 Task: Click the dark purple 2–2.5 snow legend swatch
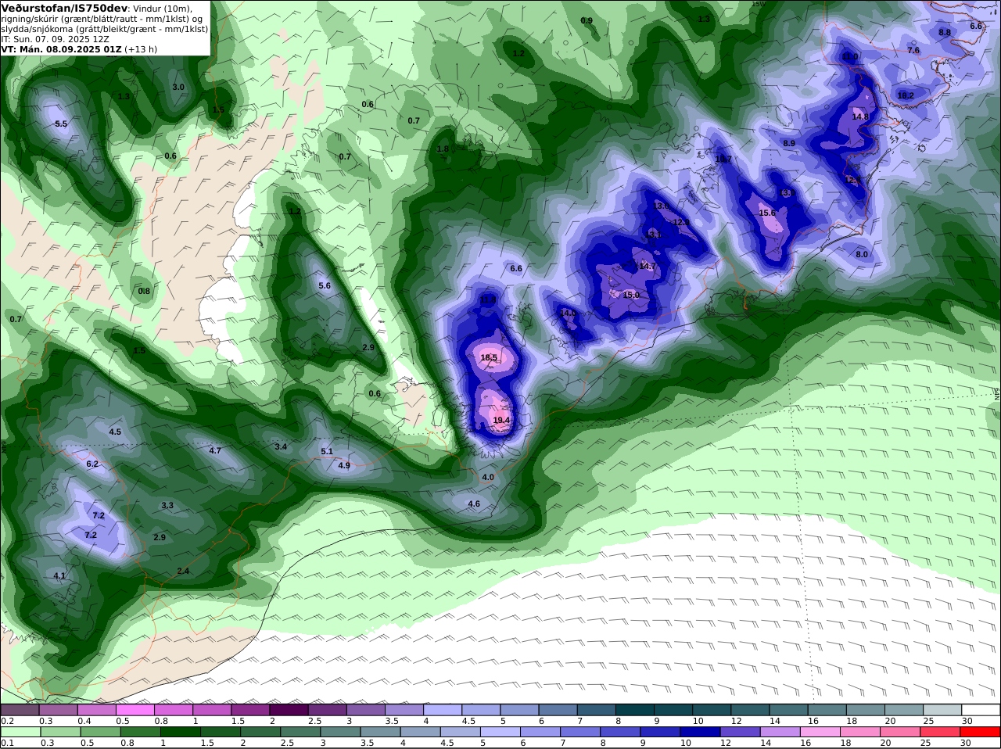[291, 710]
